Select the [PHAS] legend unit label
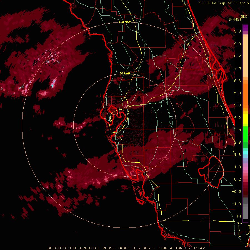 click(x=235, y=19)
